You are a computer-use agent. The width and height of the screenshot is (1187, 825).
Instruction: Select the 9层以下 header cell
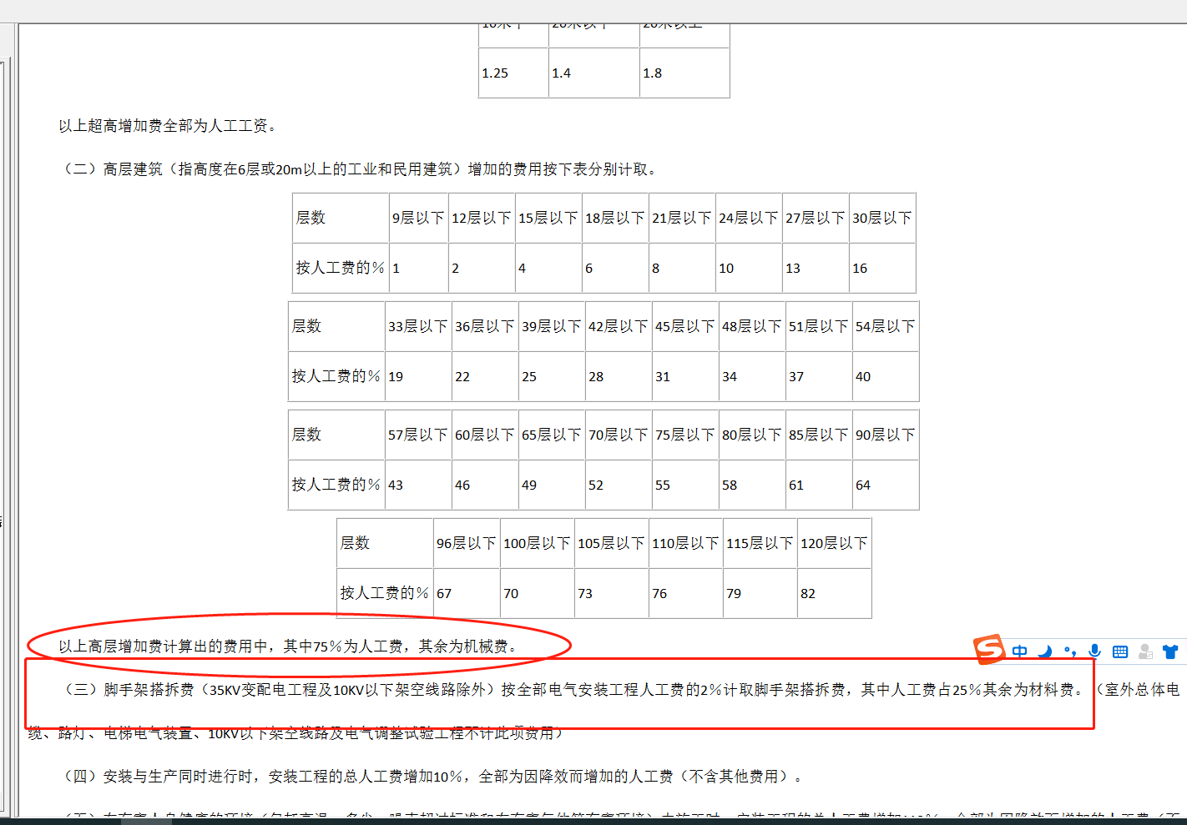(x=419, y=218)
